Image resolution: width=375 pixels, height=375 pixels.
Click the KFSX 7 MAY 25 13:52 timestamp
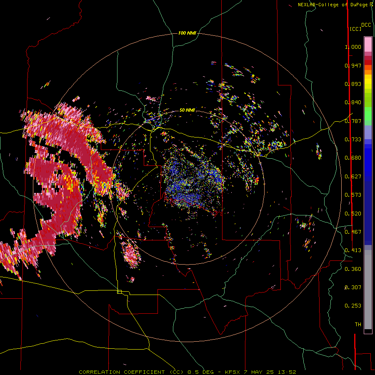point(260,372)
